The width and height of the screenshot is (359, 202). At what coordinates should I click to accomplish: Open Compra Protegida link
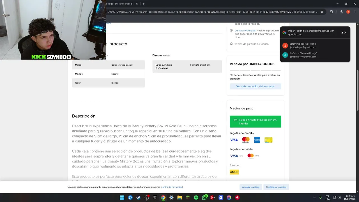click(245, 31)
